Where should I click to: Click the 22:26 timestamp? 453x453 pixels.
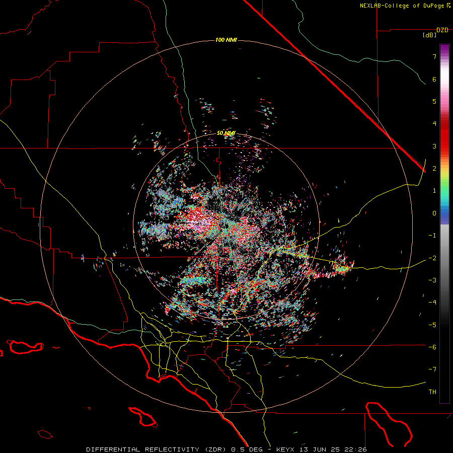[355, 449]
